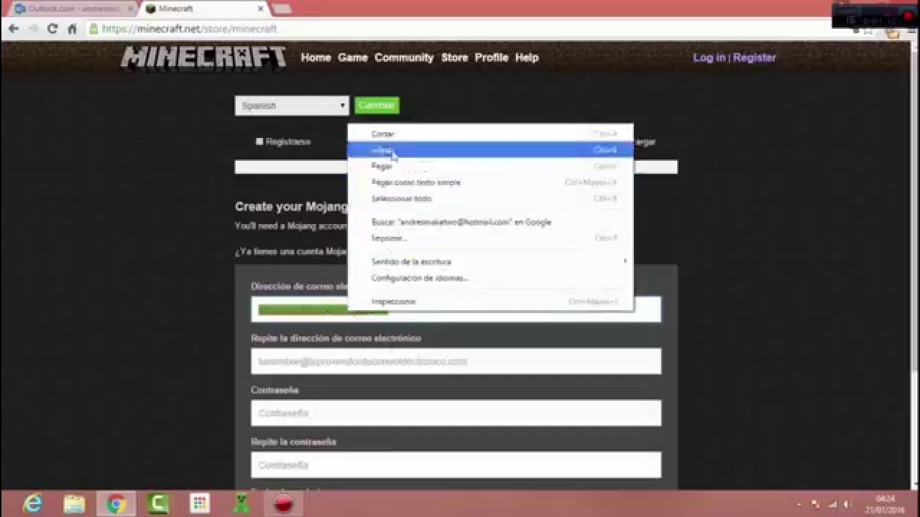Search the selected email in Google
Image resolution: width=920 pixels, height=517 pixels.
[x=489, y=222]
